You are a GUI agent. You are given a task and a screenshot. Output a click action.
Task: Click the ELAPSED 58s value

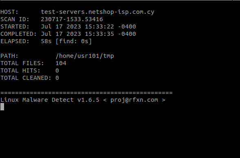point(46,41)
